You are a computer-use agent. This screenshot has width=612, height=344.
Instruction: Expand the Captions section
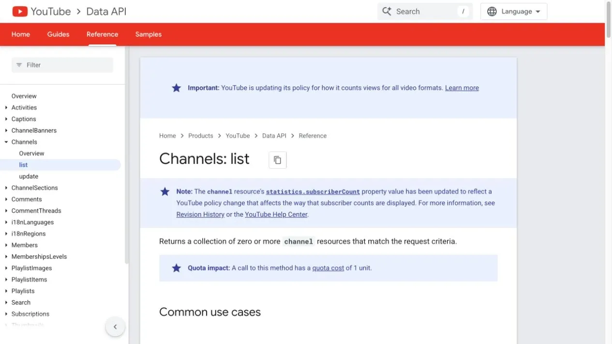tap(6, 119)
